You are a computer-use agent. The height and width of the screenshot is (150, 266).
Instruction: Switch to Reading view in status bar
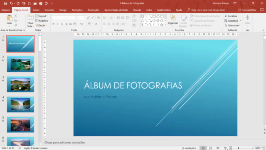(x=218, y=148)
